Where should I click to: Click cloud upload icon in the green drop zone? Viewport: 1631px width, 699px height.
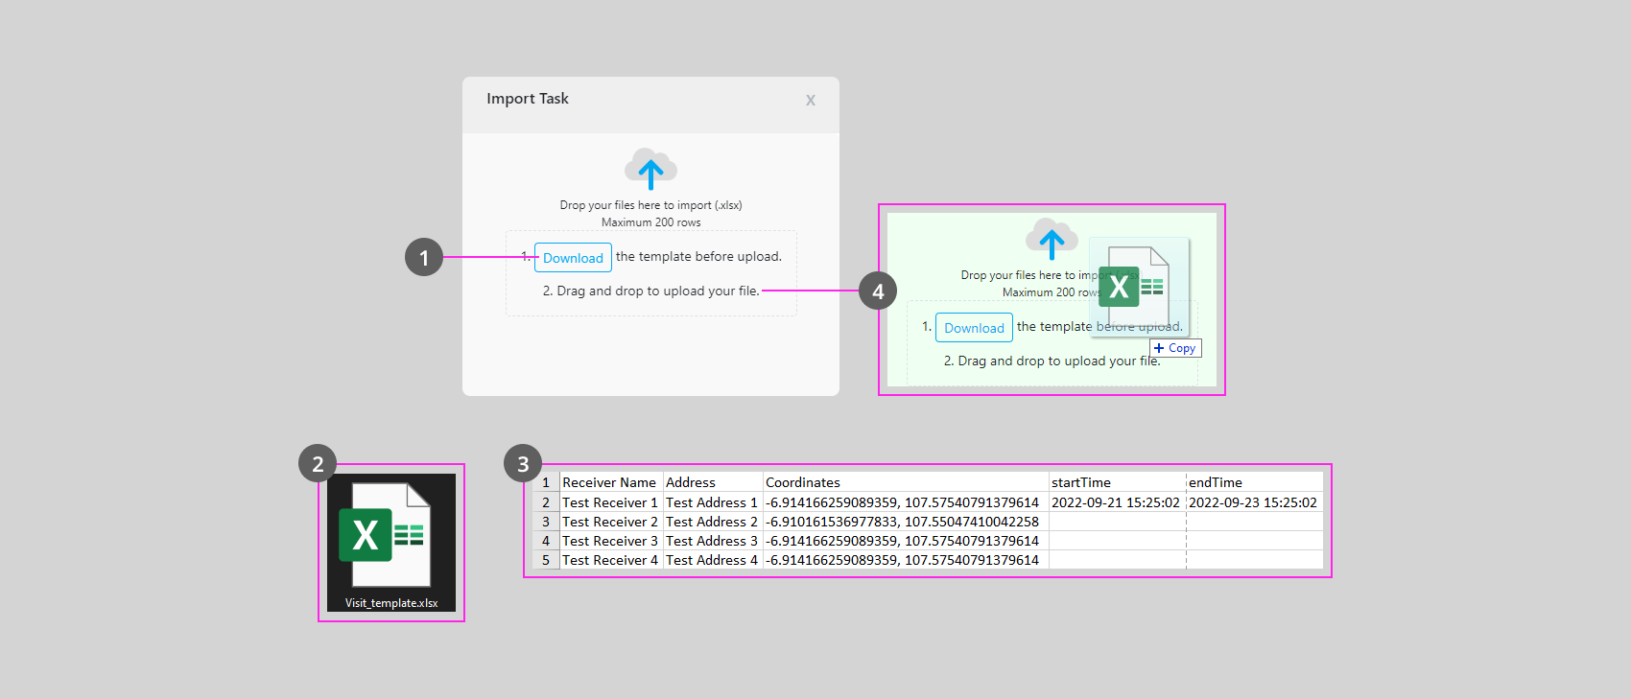click(1052, 239)
